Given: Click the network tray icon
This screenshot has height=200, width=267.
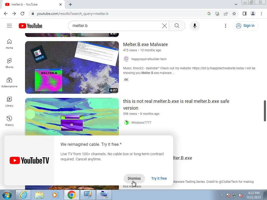Looking at the screenshot, I should 234,195.
